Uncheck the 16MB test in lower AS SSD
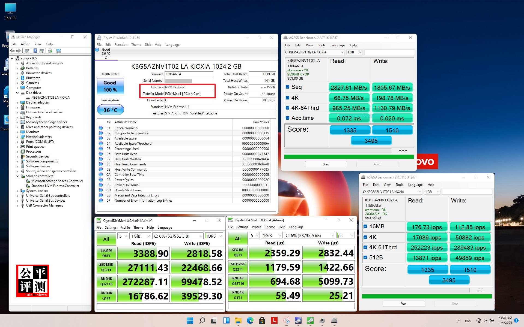The width and height of the screenshot is (524, 327). pyautogui.click(x=365, y=226)
